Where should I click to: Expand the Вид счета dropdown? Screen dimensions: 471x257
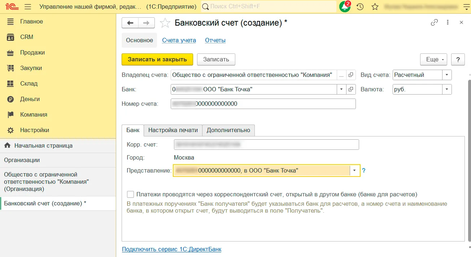[x=447, y=75]
